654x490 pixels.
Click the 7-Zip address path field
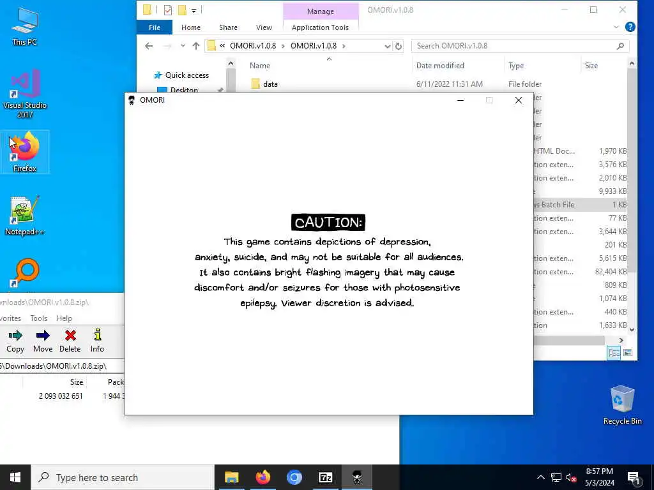point(62,366)
